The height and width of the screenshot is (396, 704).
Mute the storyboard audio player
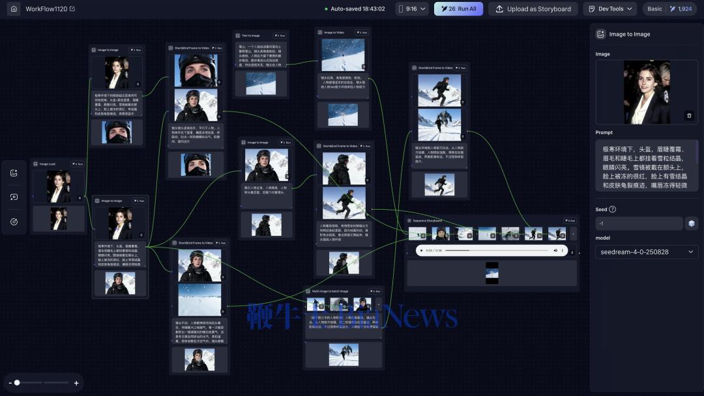[555, 250]
